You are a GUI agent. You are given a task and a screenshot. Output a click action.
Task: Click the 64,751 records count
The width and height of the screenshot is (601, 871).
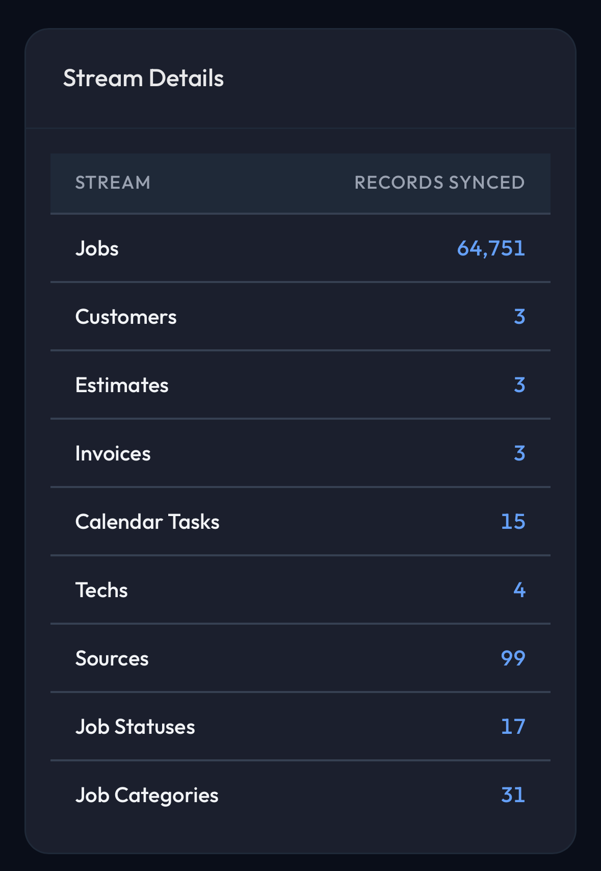[x=491, y=248]
